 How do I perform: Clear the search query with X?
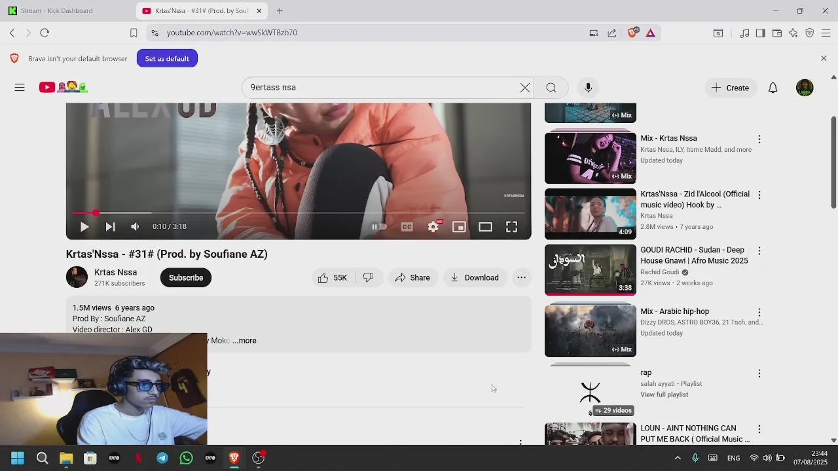525,88
